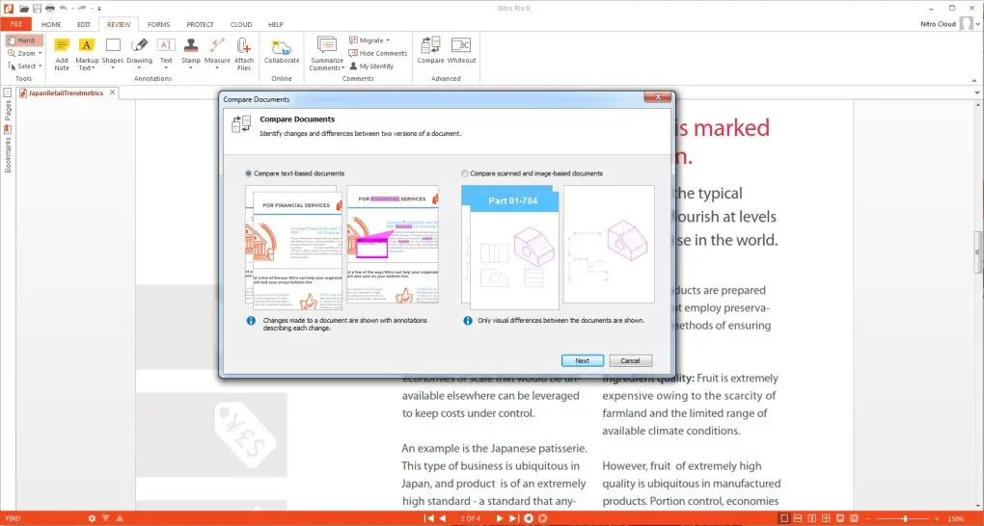
Task: Click the Redo arrow icon
Action: 82,8
